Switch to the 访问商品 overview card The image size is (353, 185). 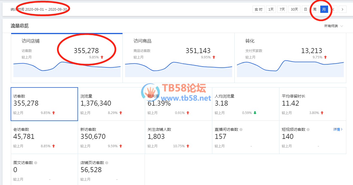point(178,58)
